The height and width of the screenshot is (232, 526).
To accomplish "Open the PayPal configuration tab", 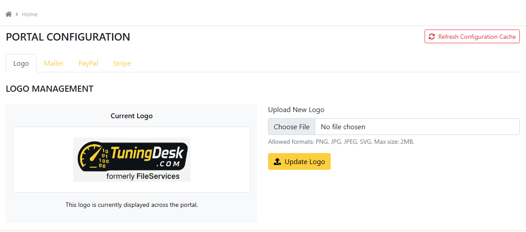I will 88,63.
